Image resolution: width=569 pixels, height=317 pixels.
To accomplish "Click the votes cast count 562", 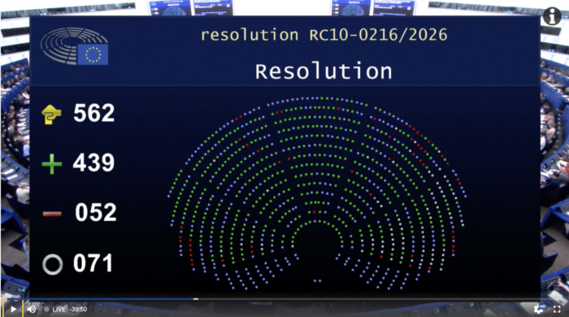I will (94, 113).
